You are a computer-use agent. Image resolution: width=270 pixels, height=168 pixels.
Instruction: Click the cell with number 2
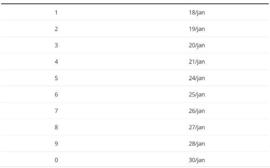[56, 29]
